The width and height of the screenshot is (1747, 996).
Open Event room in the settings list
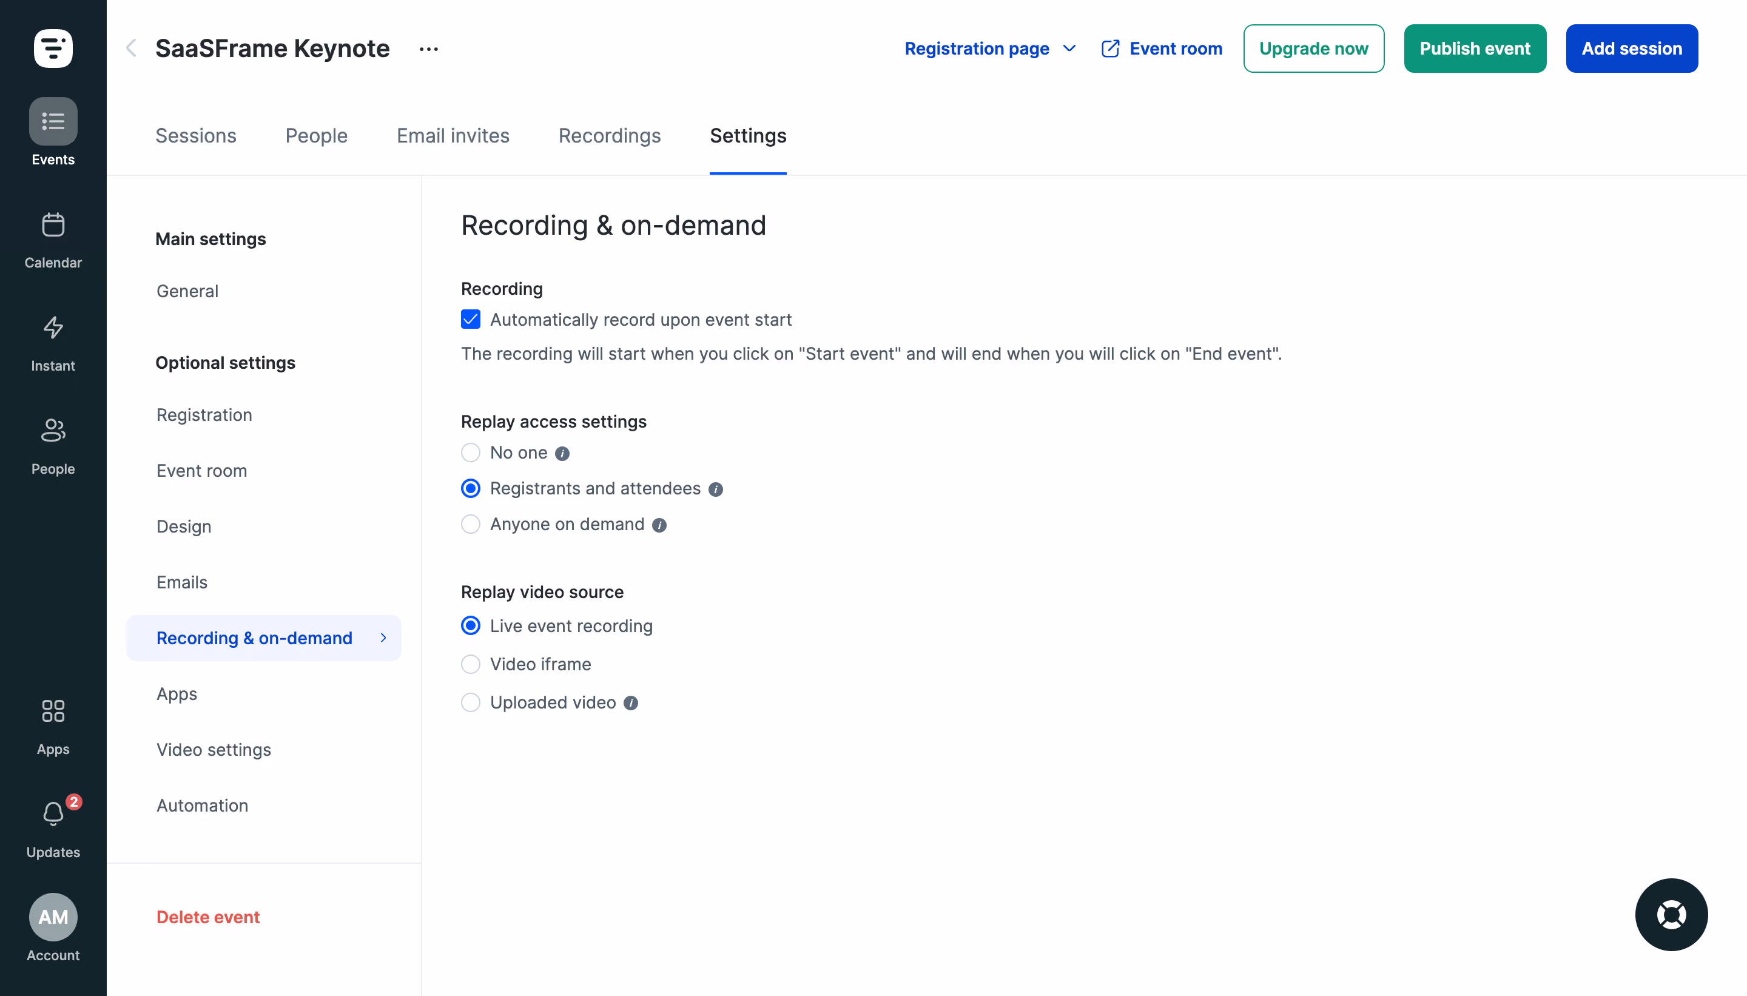click(x=201, y=471)
